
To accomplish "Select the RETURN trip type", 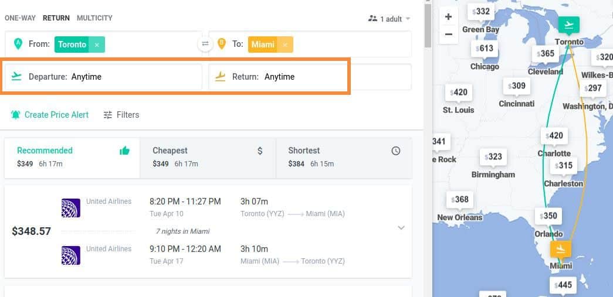I will tap(56, 18).
